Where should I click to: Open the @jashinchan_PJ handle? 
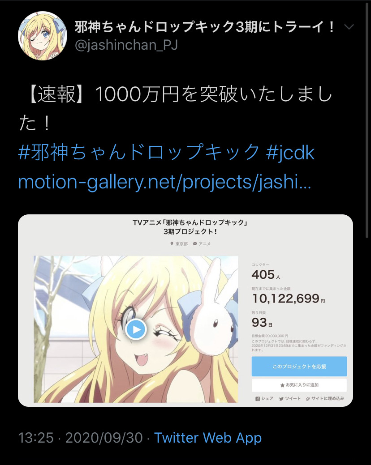(x=126, y=45)
